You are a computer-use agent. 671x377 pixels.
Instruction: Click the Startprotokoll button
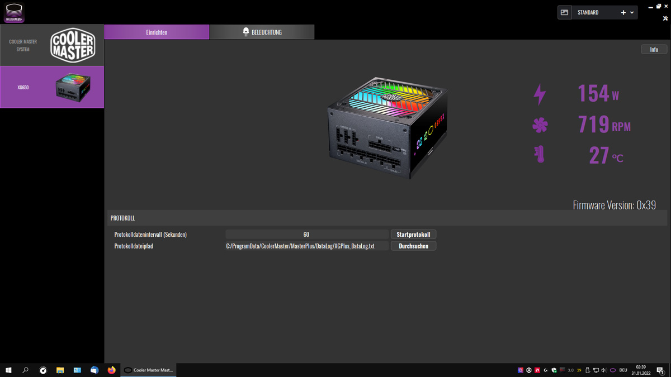(413, 235)
